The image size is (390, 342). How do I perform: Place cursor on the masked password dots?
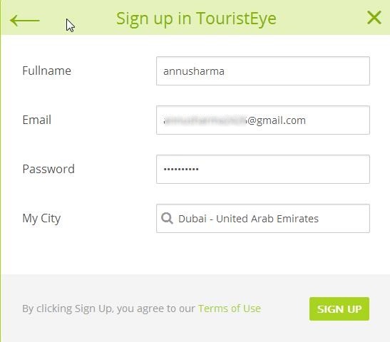coord(181,170)
